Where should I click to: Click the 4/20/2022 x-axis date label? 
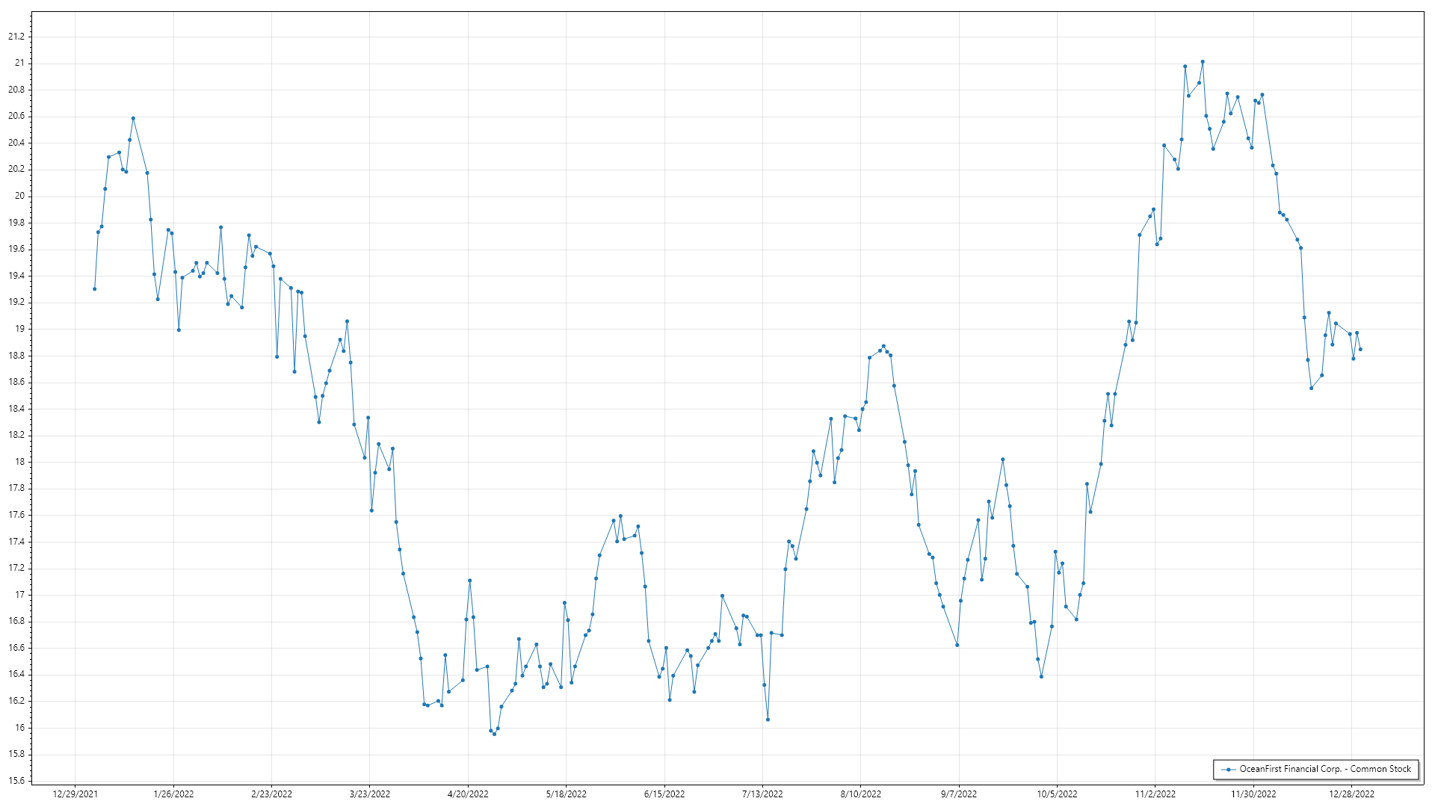point(468,794)
